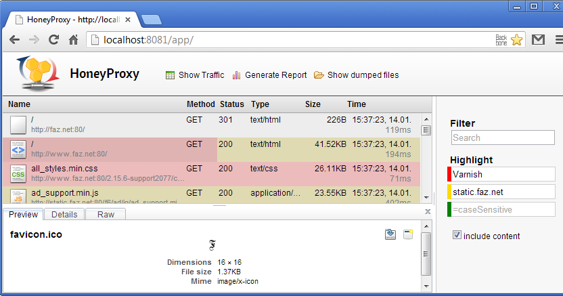Close the detail pane with the x
563x296 pixels.
click(x=428, y=211)
